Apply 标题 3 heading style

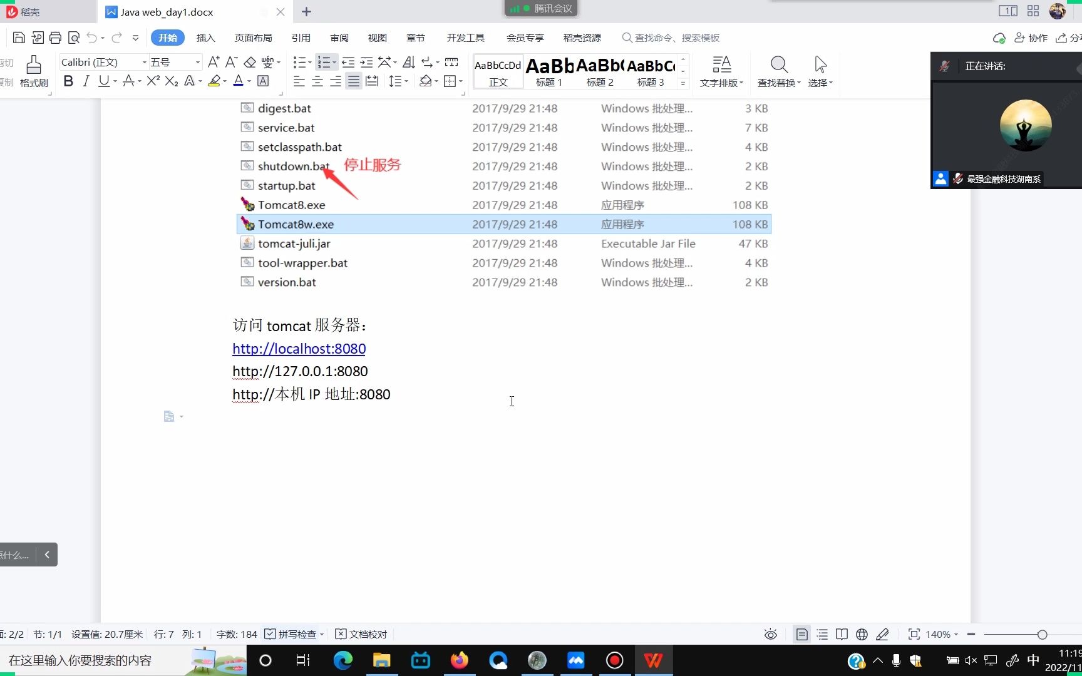[651, 72]
